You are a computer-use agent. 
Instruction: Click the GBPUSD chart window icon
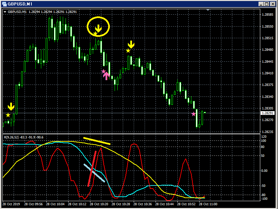tap(4, 4)
